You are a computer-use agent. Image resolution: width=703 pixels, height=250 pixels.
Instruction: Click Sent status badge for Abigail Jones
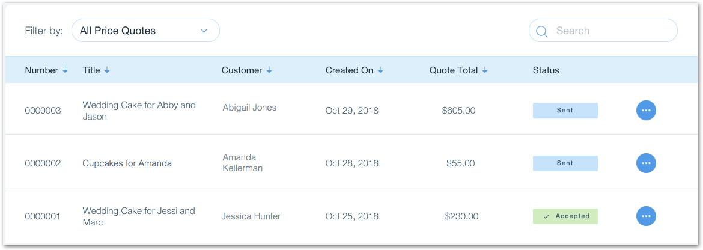click(565, 111)
